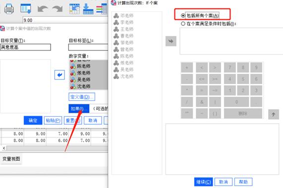Click the 定义值(D)... button
This screenshot has height=188, width=283.
pyautogui.click(x=82, y=97)
